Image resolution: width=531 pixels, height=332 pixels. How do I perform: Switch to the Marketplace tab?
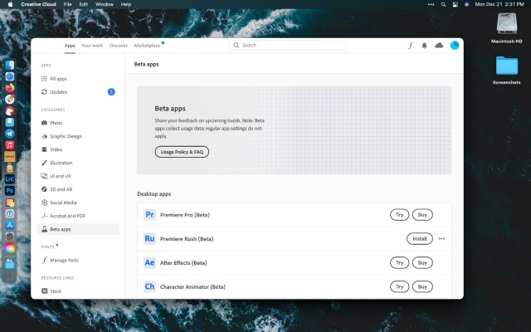coord(147,46)
